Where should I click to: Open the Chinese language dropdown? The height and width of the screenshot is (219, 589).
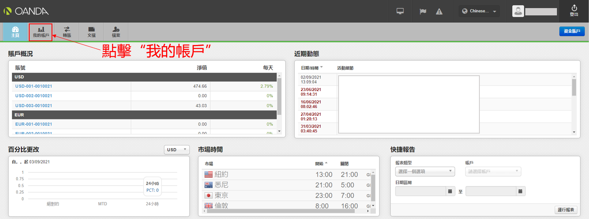tap(479, 11)
